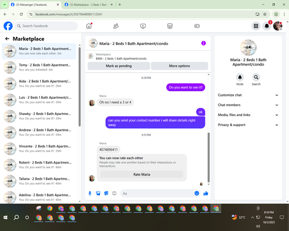Open the notifications bell icon
The width and height of the screenshot is (289, 231).
tap(267, 26)
